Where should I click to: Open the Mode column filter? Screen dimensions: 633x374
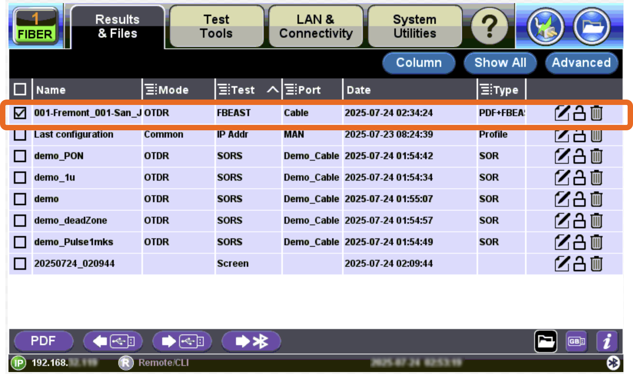[150, 90]
